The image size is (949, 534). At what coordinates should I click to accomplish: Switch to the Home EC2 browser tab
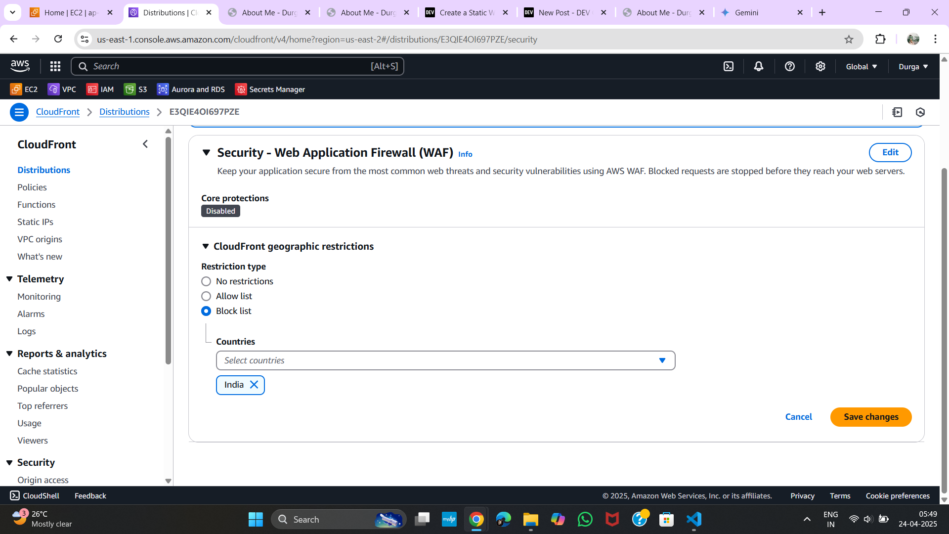click(72, 12)
